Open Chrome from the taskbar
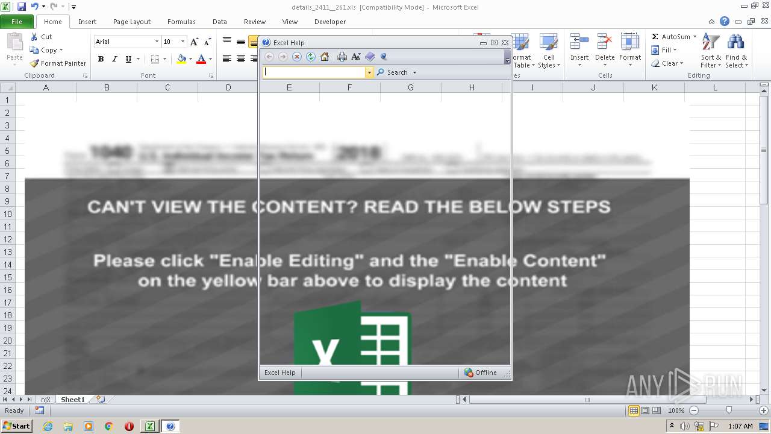Viewport: 771px width, 434px height. (109, 426)
